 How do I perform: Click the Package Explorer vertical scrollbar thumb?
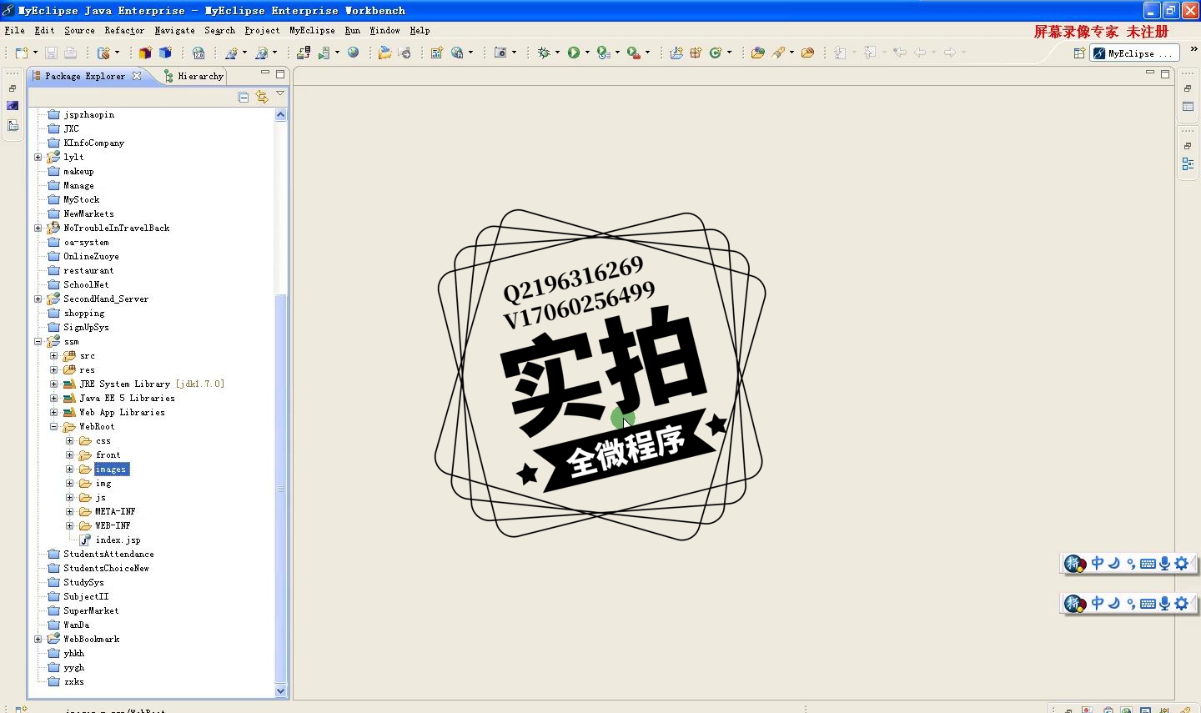[280, 489]
